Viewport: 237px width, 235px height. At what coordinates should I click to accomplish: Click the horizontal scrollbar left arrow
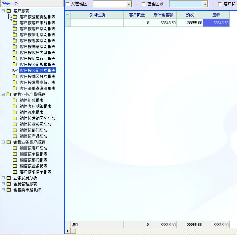(68, 231)
